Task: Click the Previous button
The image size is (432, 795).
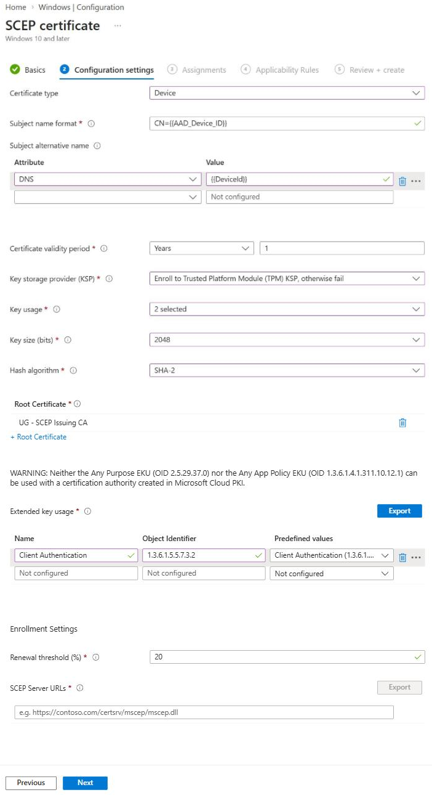Action: pyautogui.click(x=31, y=783)
